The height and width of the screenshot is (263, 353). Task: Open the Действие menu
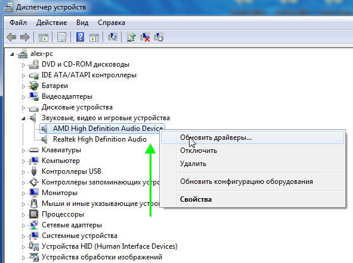point(51,23)
